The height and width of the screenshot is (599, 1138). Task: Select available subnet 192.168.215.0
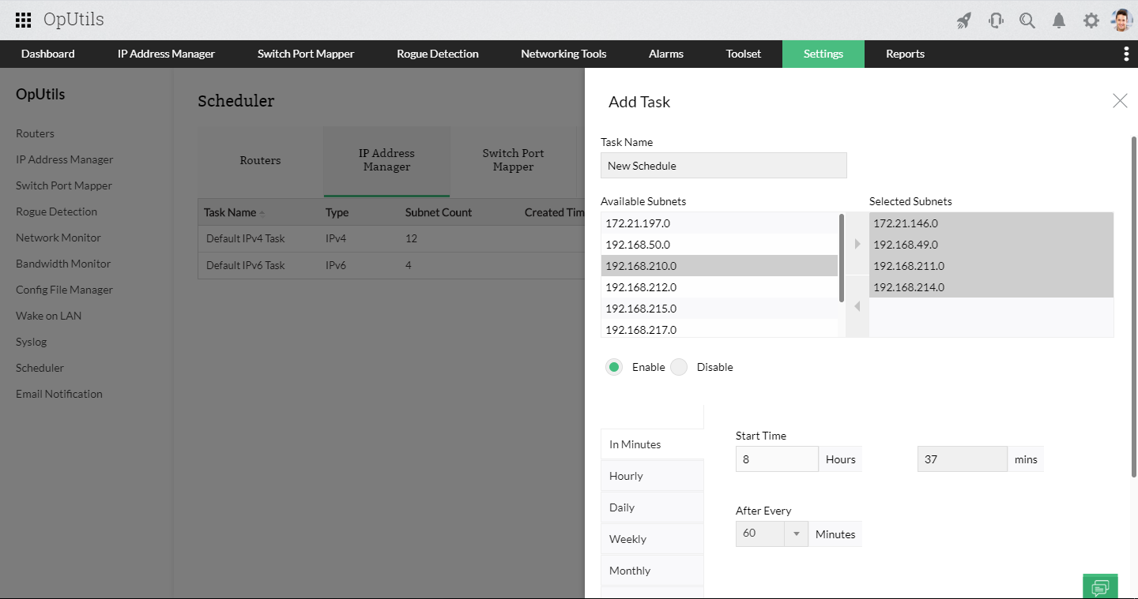click(x=719, y=309)
